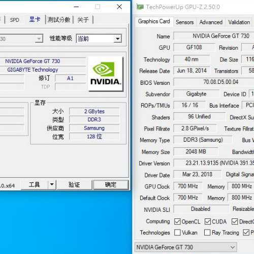This screenshot has width=254, height=254.
Task: Click the BIOS Version field 70.08.D5.00.04
Action: tap(214, 82)
